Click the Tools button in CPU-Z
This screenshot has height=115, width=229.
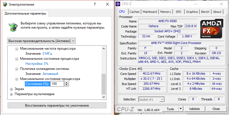pyautogui.click(x=170, y=109)
